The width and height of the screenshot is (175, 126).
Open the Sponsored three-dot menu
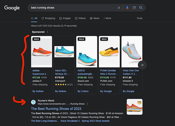pos(47,32)
